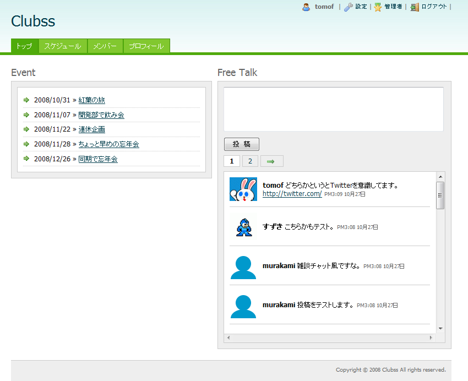Focus the Free Talk message text box

333,109
